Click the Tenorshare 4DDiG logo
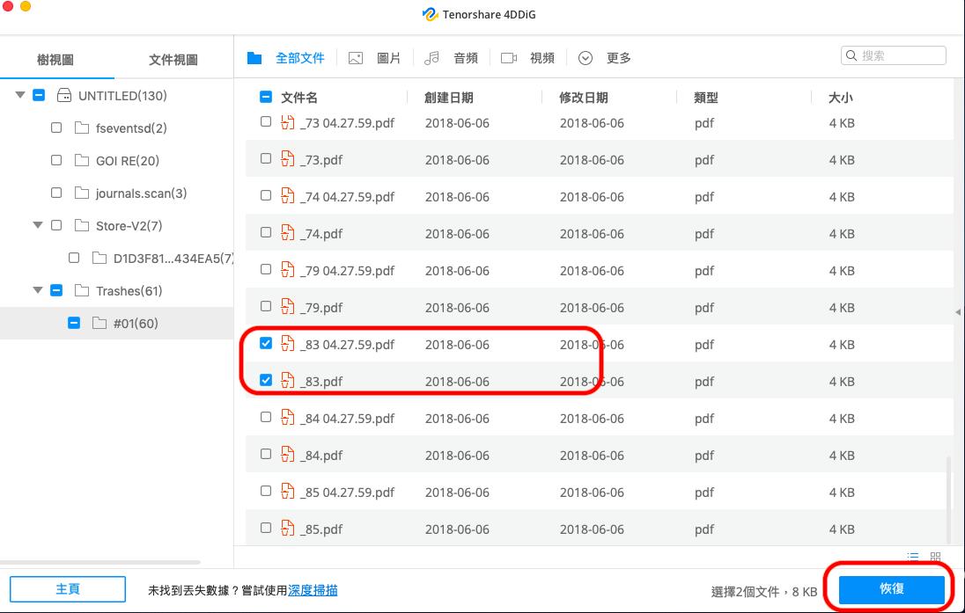Image resolution: width=965 pixels, height=613 pixels. click(x=430, y=14)
